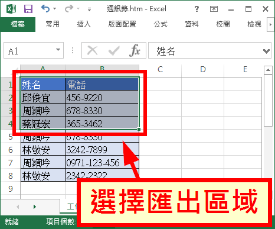This screenshot has height=229, width=275.
Task: Switch to the 插入 ribbon tab
Action: point(84,24)
